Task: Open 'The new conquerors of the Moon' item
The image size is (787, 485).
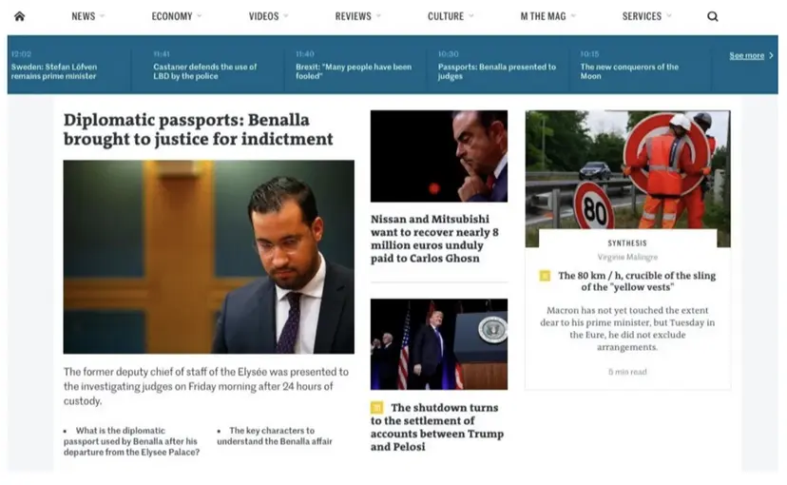Action: tap(629, 71)
